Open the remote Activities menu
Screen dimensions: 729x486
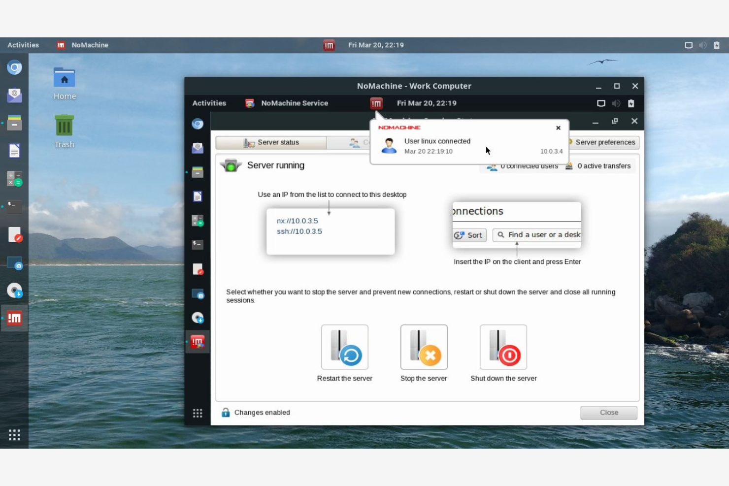(x=209, y=103)
